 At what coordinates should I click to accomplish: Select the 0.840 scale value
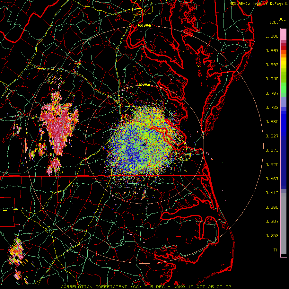272,79
